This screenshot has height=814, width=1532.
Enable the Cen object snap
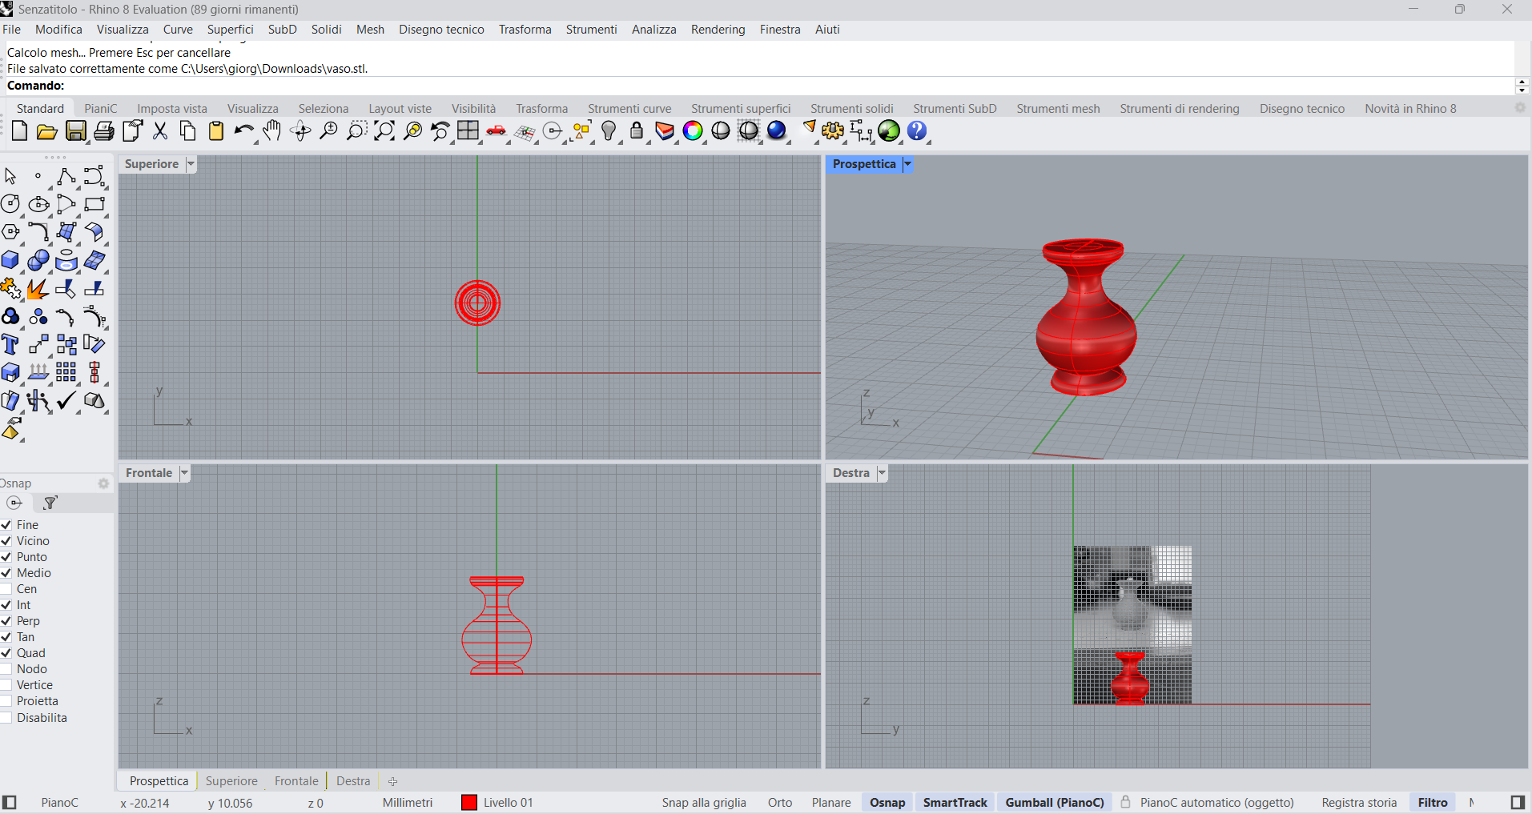pyautogui.click(x=6, y=589)
